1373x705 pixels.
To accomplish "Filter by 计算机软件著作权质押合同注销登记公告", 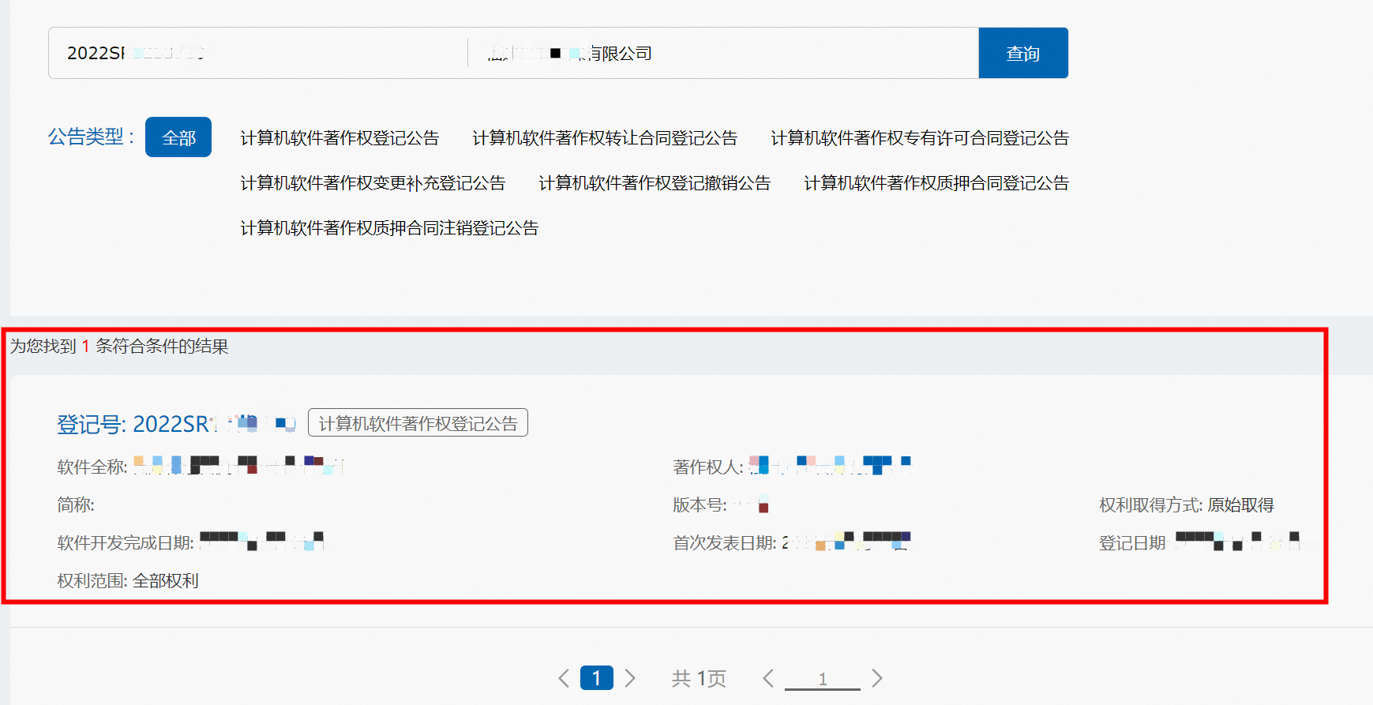I will click(389, 228).
